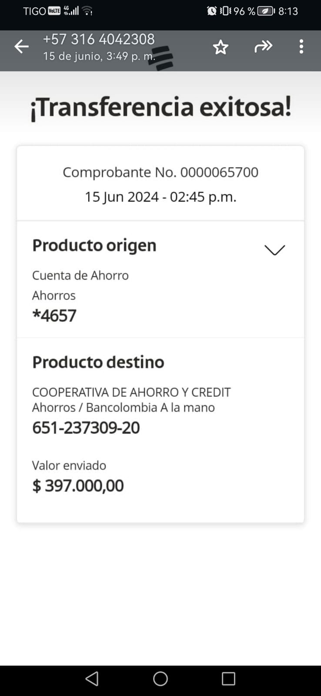The width and height of the screenshot is (321, 696).
Task: Collapse the Producto origen section chevron
Action: (274, 250)
